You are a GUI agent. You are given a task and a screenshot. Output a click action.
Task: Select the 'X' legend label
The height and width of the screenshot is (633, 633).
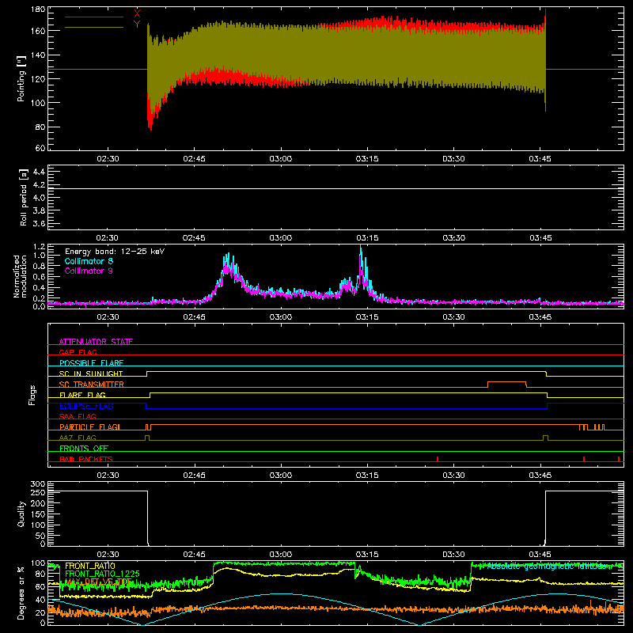click(137, 14)
